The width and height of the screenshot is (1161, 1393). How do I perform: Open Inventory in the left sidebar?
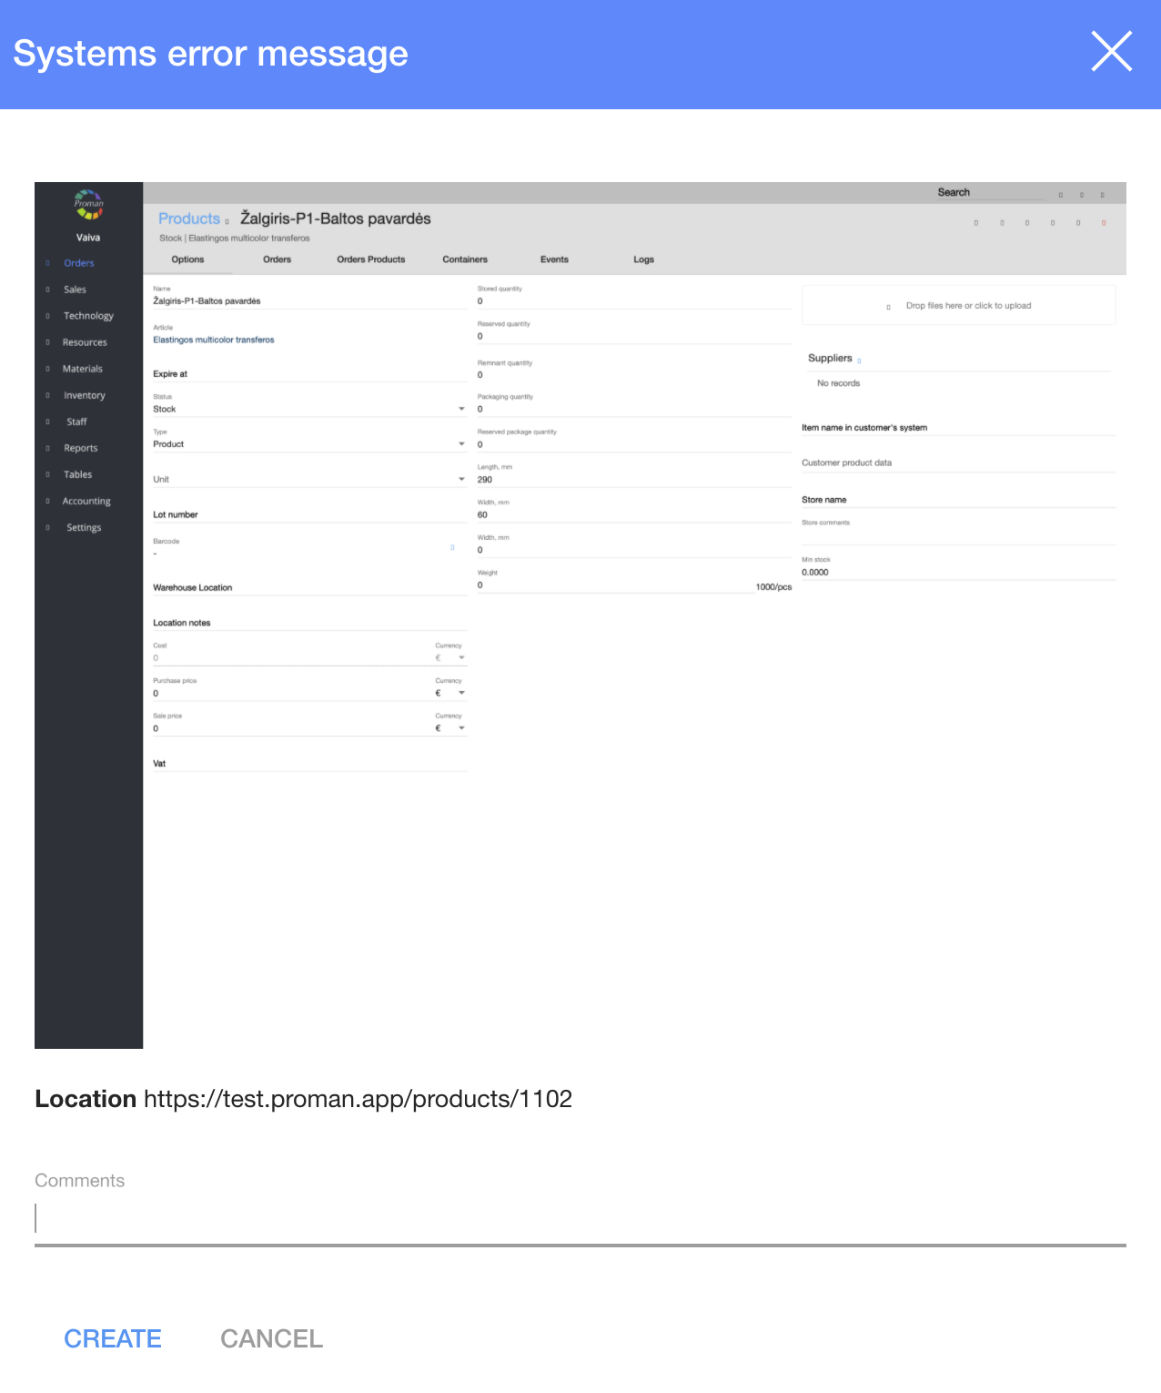coord(85,395)
